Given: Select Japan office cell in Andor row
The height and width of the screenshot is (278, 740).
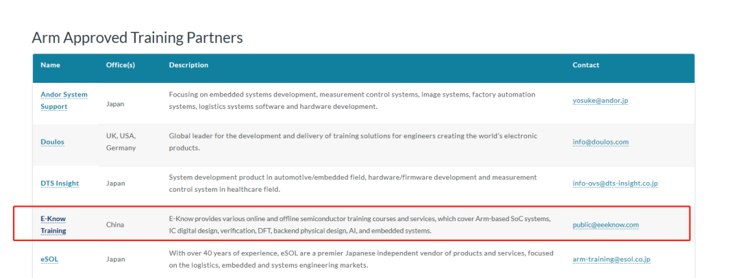Looking at the screenshot, I should pos(115,104).
